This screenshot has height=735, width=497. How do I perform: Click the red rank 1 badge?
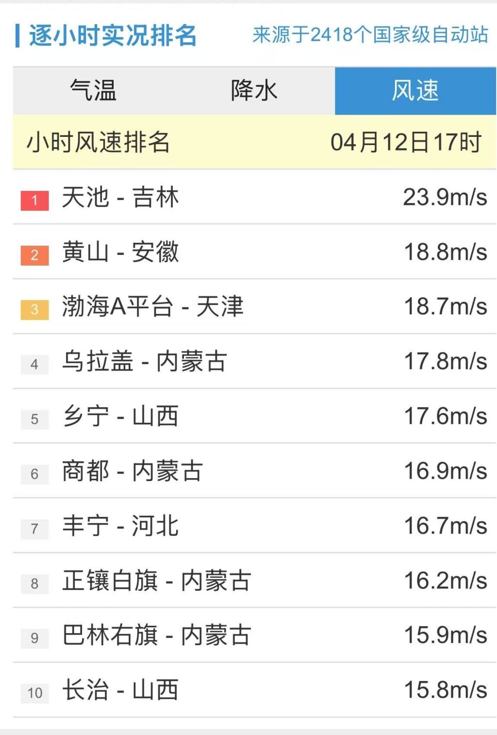(34, 200)
